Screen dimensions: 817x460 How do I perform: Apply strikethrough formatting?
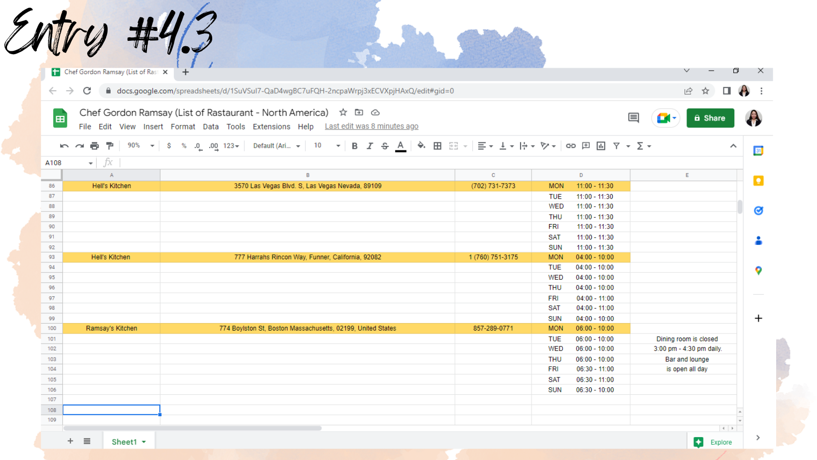coord(385,146)
